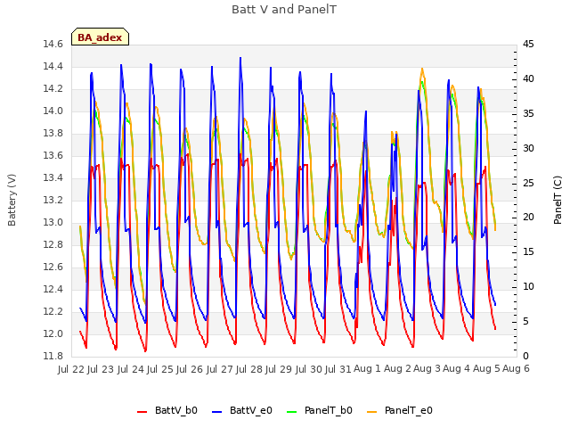Click the orange PanelT_e0 legend swatch

[371, 412]
